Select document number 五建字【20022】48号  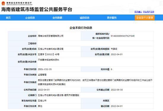49,54
